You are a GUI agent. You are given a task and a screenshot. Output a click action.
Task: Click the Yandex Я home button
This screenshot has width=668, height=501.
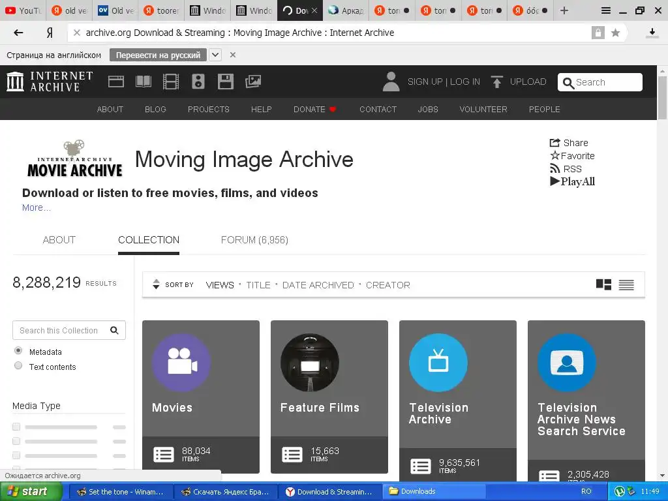pyautogui.click(x=50, y=33)
